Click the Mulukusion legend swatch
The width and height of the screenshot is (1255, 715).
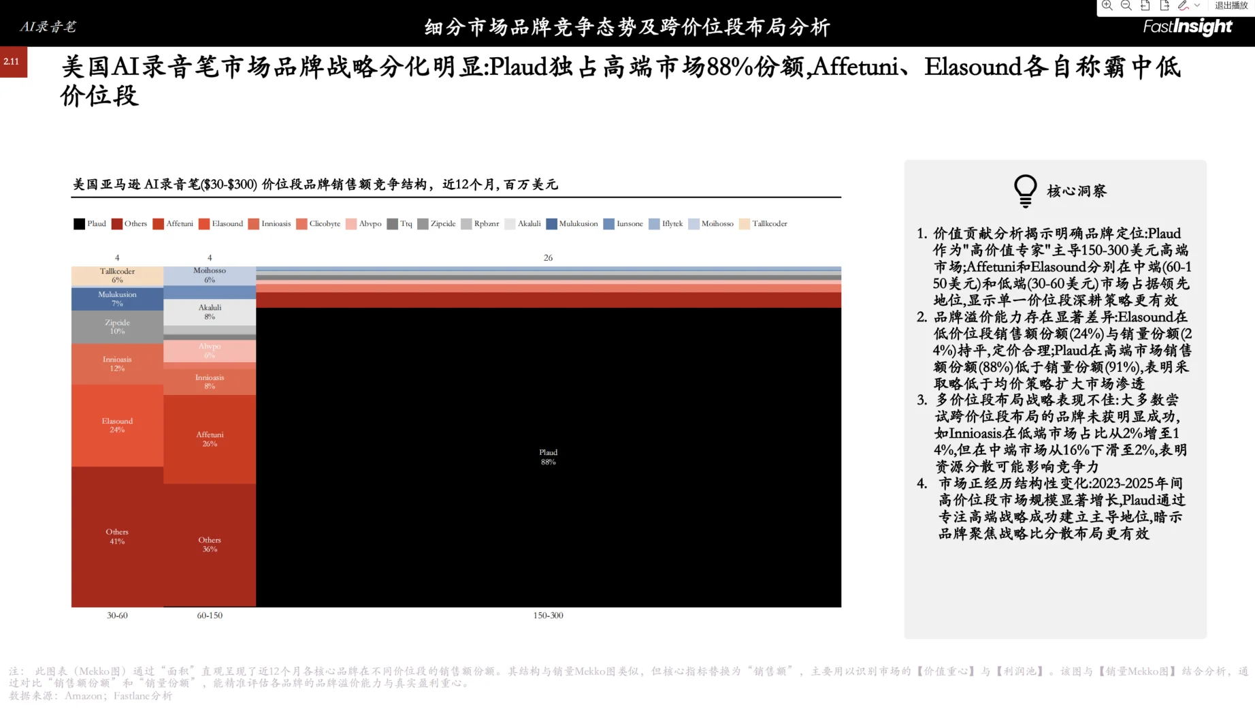552,224
